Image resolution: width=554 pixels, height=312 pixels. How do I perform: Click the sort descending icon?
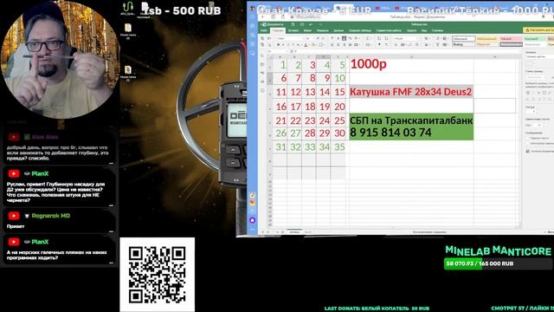coord(386,38)
